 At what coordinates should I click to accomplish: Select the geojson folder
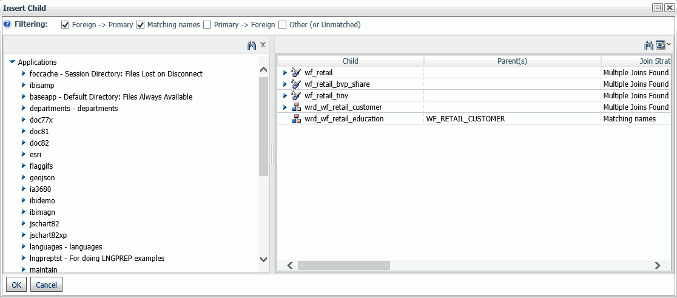coord(42,178)
